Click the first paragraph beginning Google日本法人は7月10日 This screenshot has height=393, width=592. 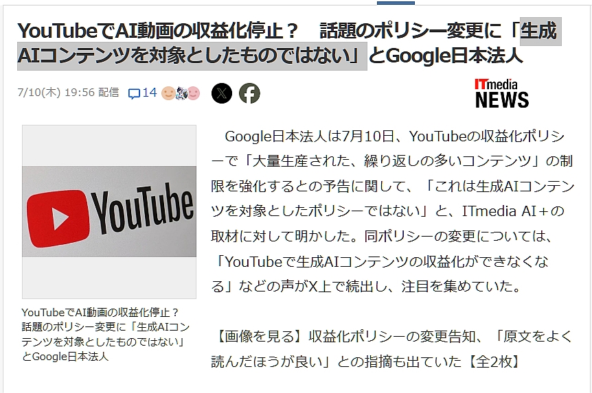[x=392, y=211]
